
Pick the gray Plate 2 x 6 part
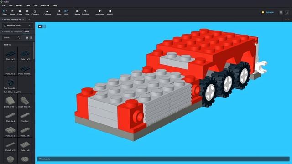pos(25,130)
